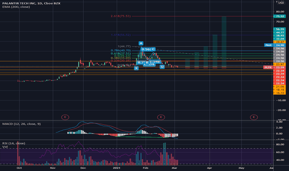The image size is (289, 171).
Task: Click the 38.93 price axis tag
Action: [280, 35]
